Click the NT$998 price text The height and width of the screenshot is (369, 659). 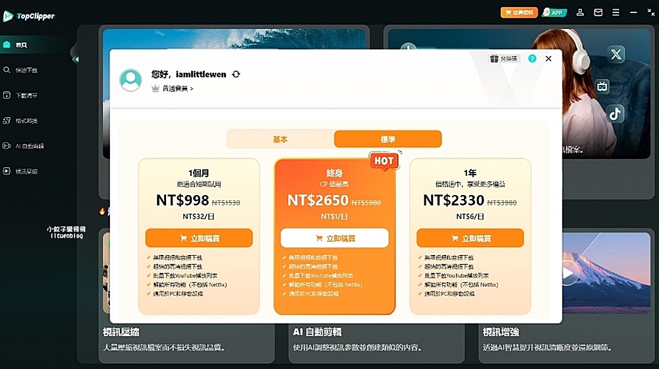(x=183, y=200)
